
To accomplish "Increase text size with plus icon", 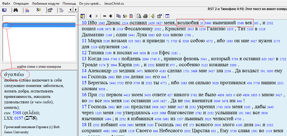I will [111, 16].
